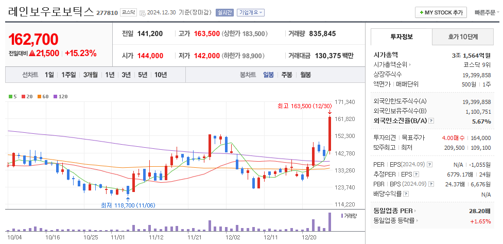Viewport: 503px width, 244px height.
Task: Click the arrow beside 시가총액순위
Action: point(410,65)
